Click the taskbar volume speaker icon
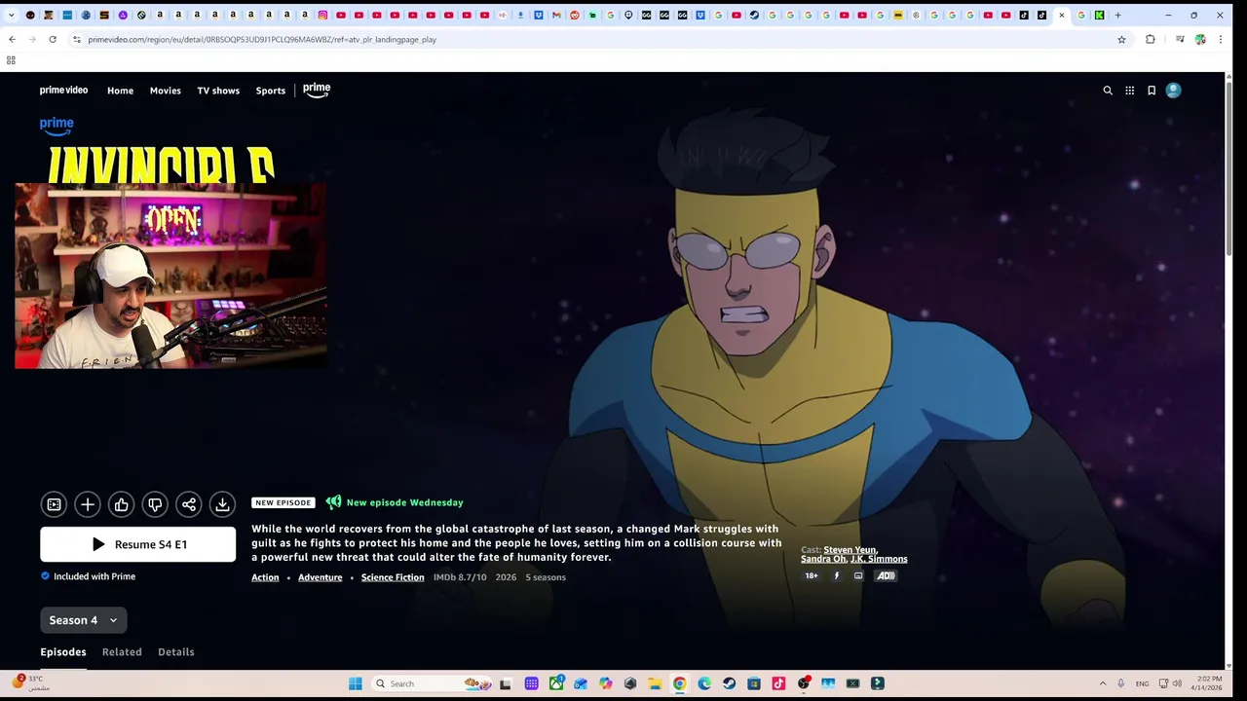This screenshot has width=1247, height=701. click(x=1177, y=683)
